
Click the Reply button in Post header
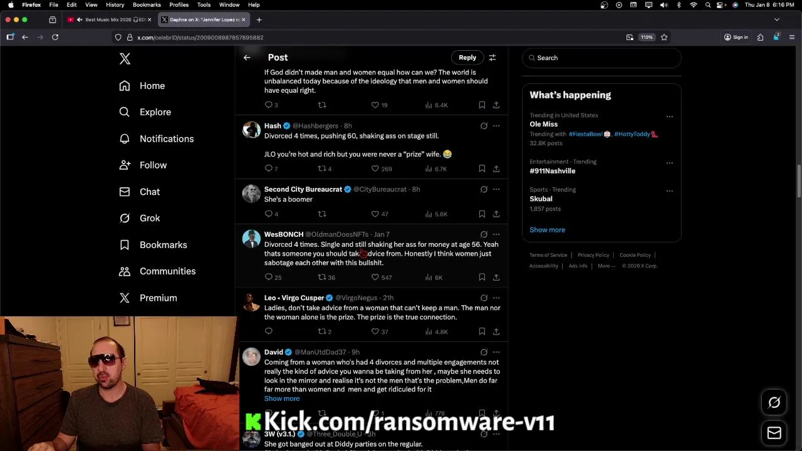tap(467, 58)
